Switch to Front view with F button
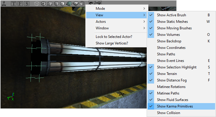Viewport: 216px width, 117px height. (x=20, y=4)
